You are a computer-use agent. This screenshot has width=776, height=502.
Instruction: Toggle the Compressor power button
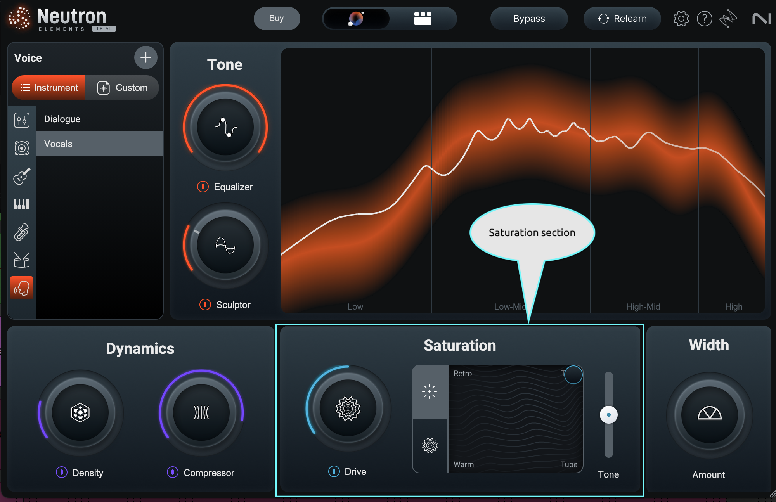tap(172, 472)
